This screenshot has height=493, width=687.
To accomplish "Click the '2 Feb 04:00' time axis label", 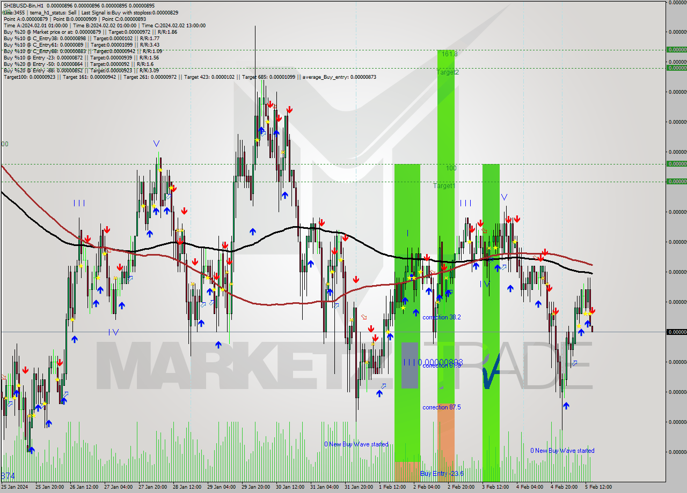I will tap(427, 487).
